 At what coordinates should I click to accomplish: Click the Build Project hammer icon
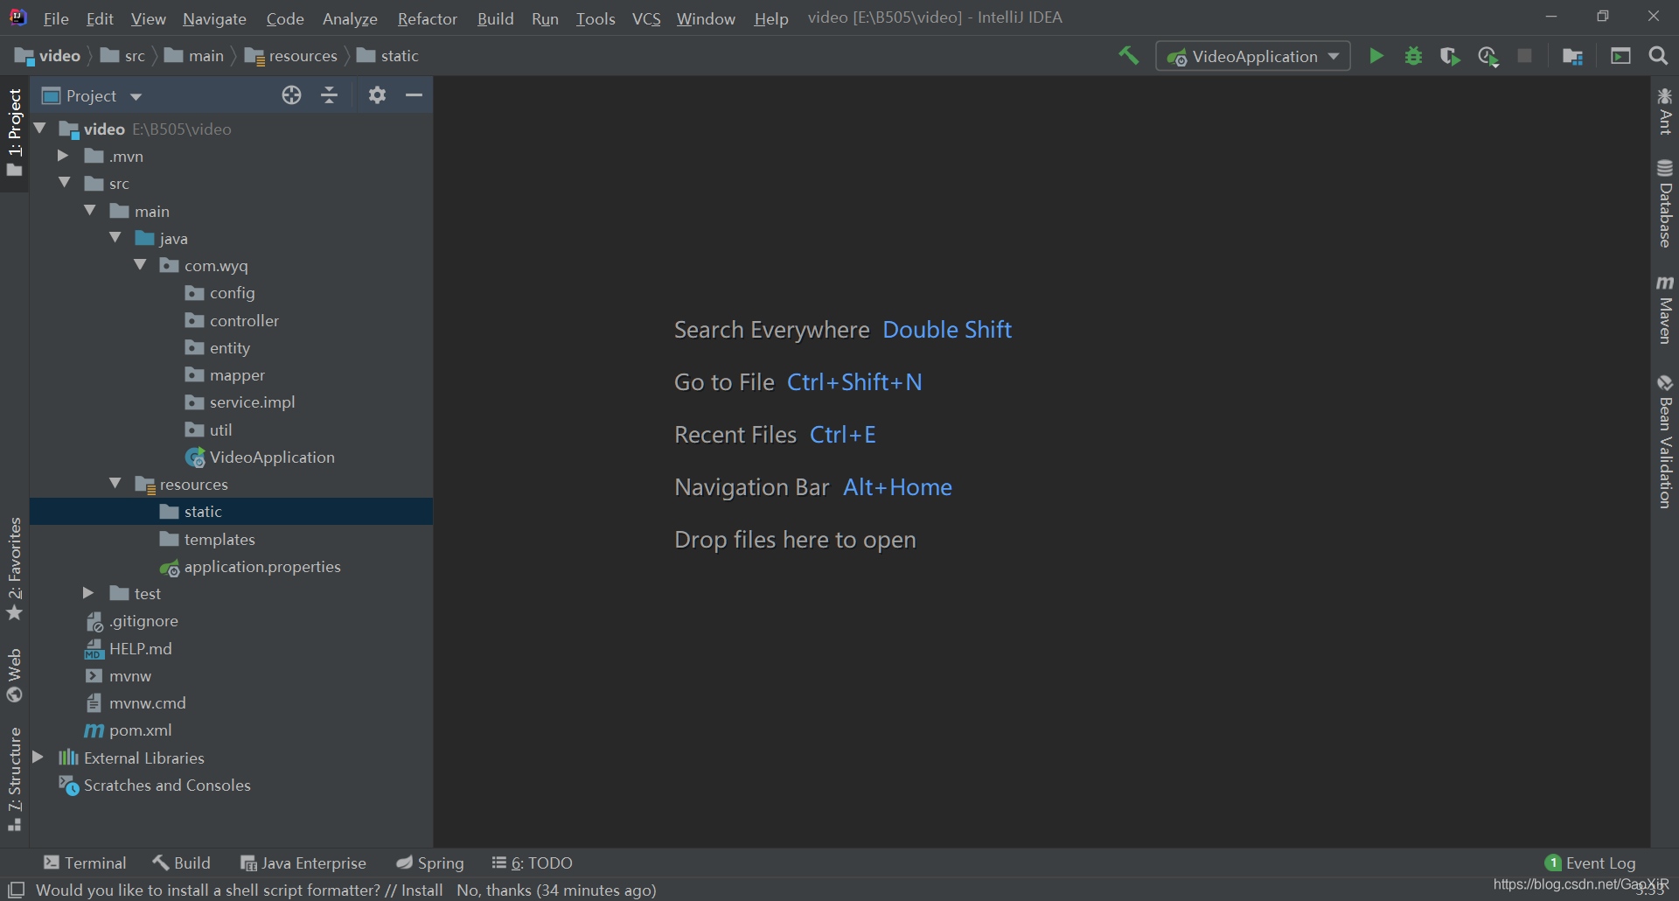[1129, 56]
